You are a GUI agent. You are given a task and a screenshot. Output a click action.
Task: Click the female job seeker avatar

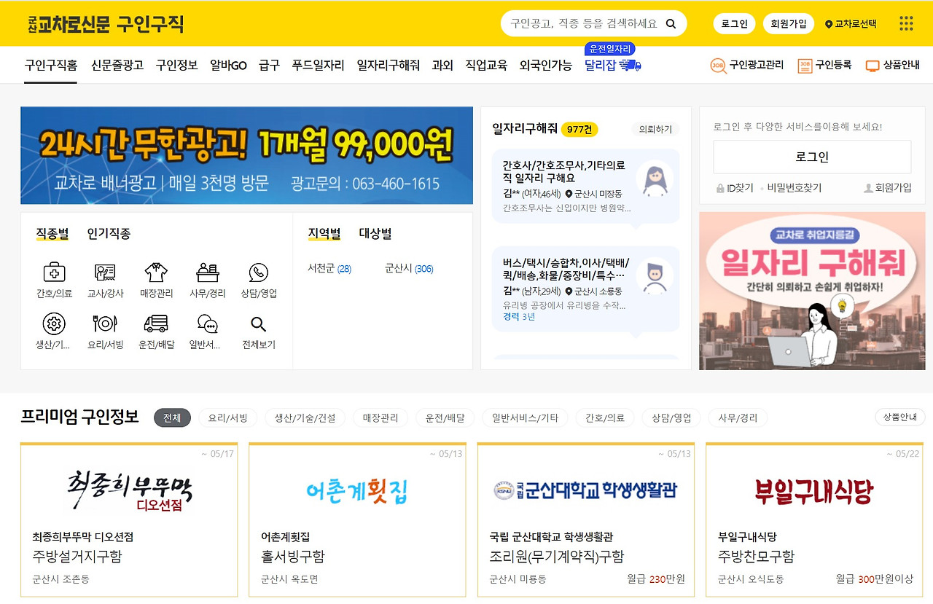tap(654, 179)
